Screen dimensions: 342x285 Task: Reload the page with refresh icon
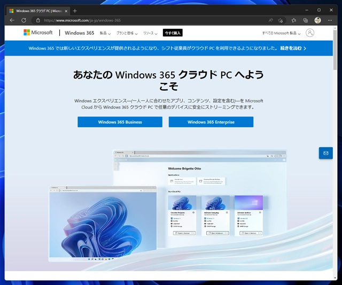(24, 20)
